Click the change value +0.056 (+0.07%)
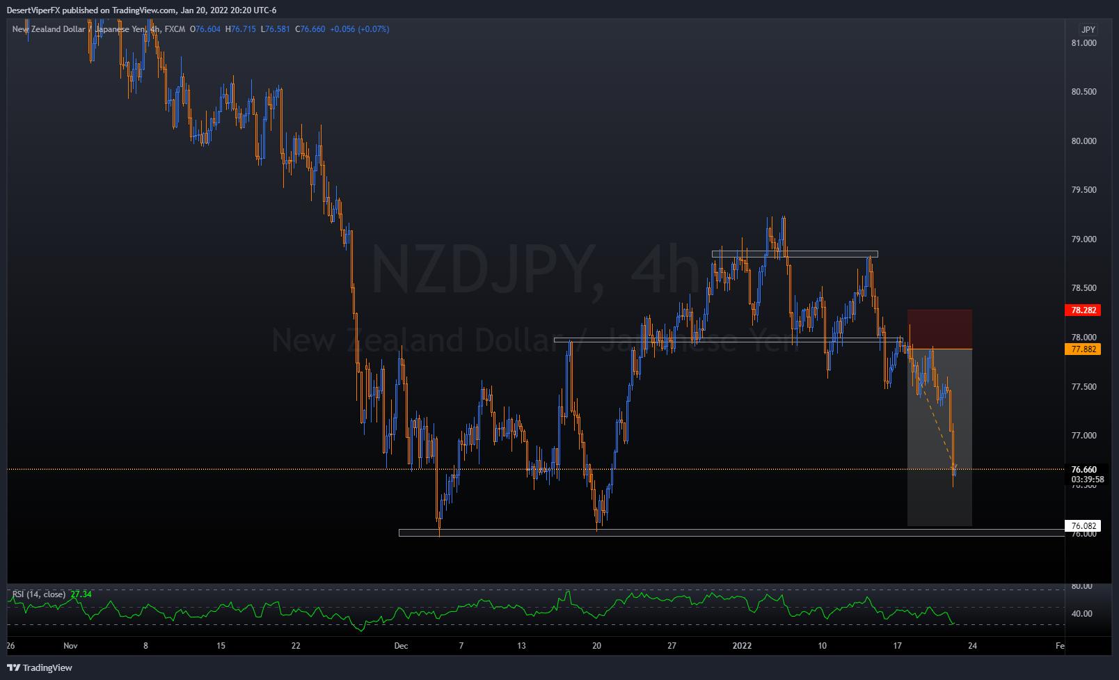 click(360, 29)
